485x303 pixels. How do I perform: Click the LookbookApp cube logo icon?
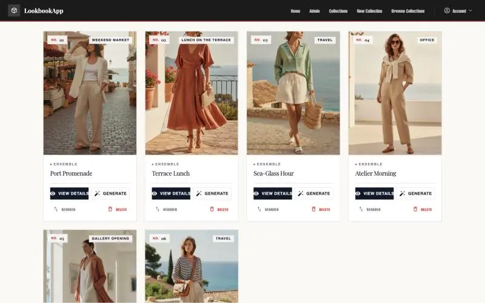pos(14,10)
